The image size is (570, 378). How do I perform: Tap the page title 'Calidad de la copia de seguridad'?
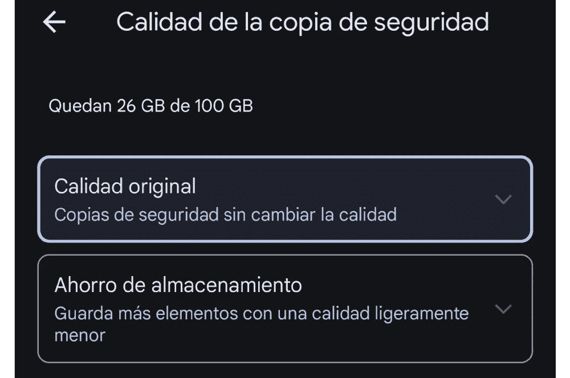(x=303, y=22)
